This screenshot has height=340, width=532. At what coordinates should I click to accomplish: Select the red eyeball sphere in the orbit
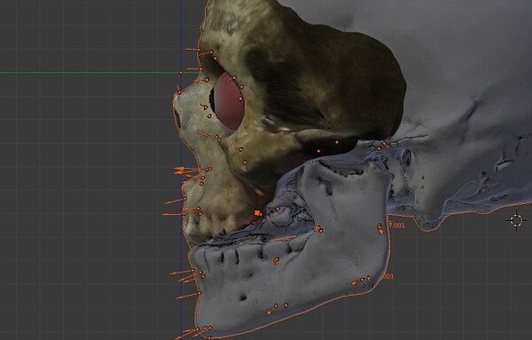(x=229, y=101)
